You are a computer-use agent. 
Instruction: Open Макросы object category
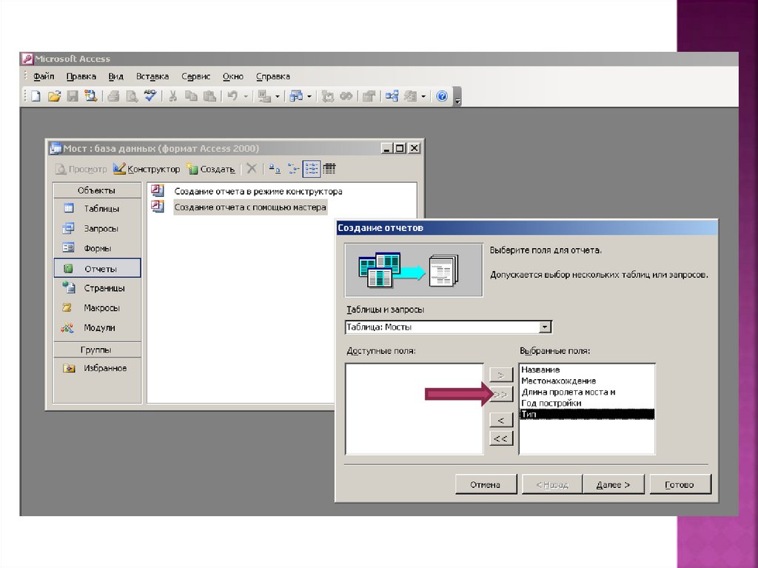click(x=97, y=308)
